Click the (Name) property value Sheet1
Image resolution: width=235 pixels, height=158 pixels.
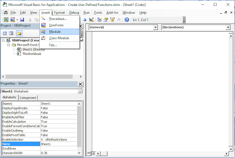click(x=59, y=103)
